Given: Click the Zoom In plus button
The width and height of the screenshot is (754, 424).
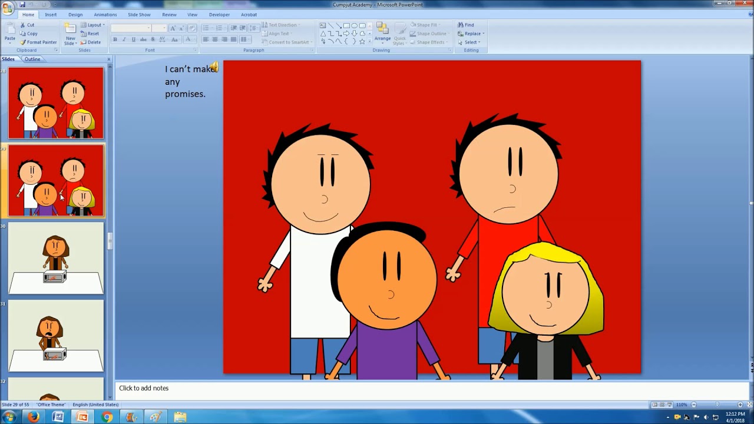Looking at the screenshot, I should 740,405.
